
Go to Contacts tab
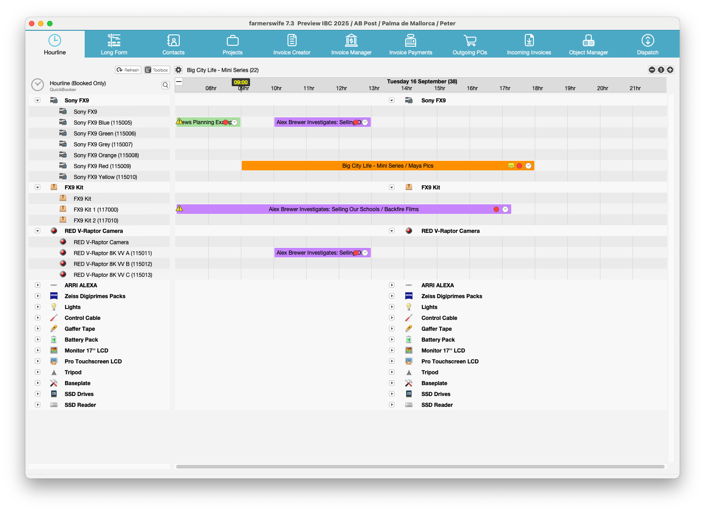click(173, 44)
